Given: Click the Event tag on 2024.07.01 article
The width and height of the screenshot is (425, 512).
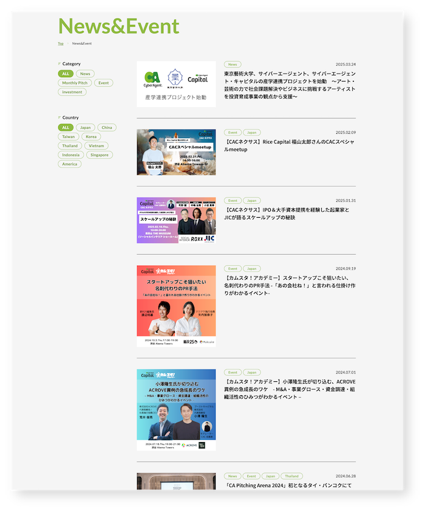Looking at the screenshot, I should (x=233, y=373).
